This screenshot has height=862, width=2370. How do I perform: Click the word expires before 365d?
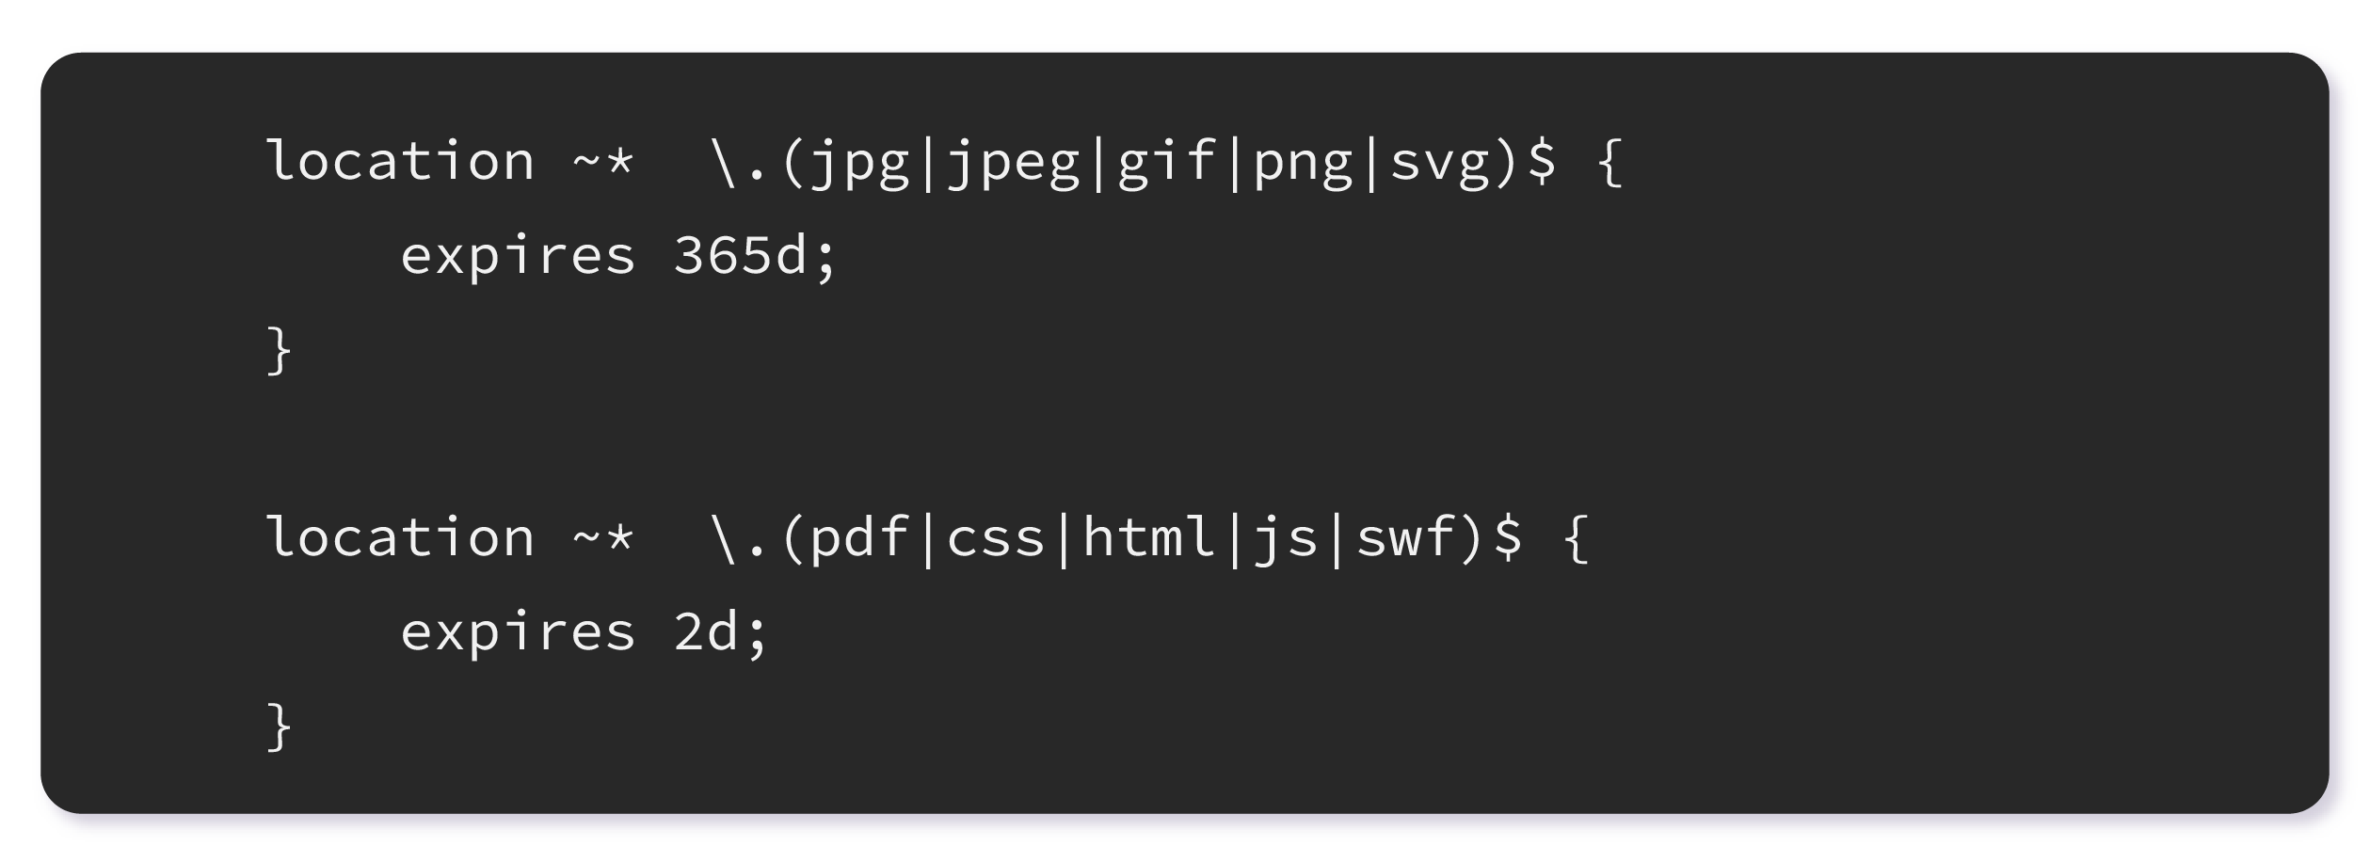(519, 256)
